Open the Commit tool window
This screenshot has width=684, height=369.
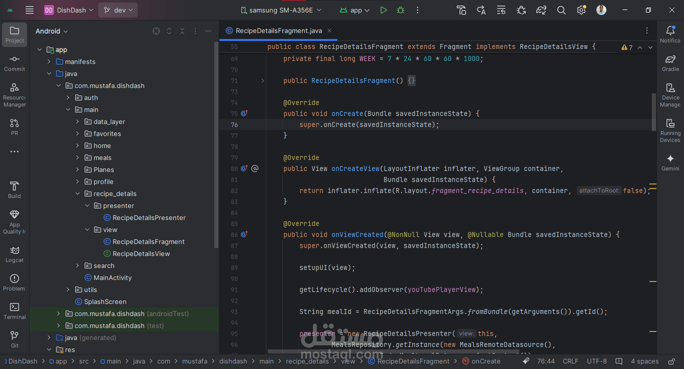pyautogui.click(x=15, y=63)
